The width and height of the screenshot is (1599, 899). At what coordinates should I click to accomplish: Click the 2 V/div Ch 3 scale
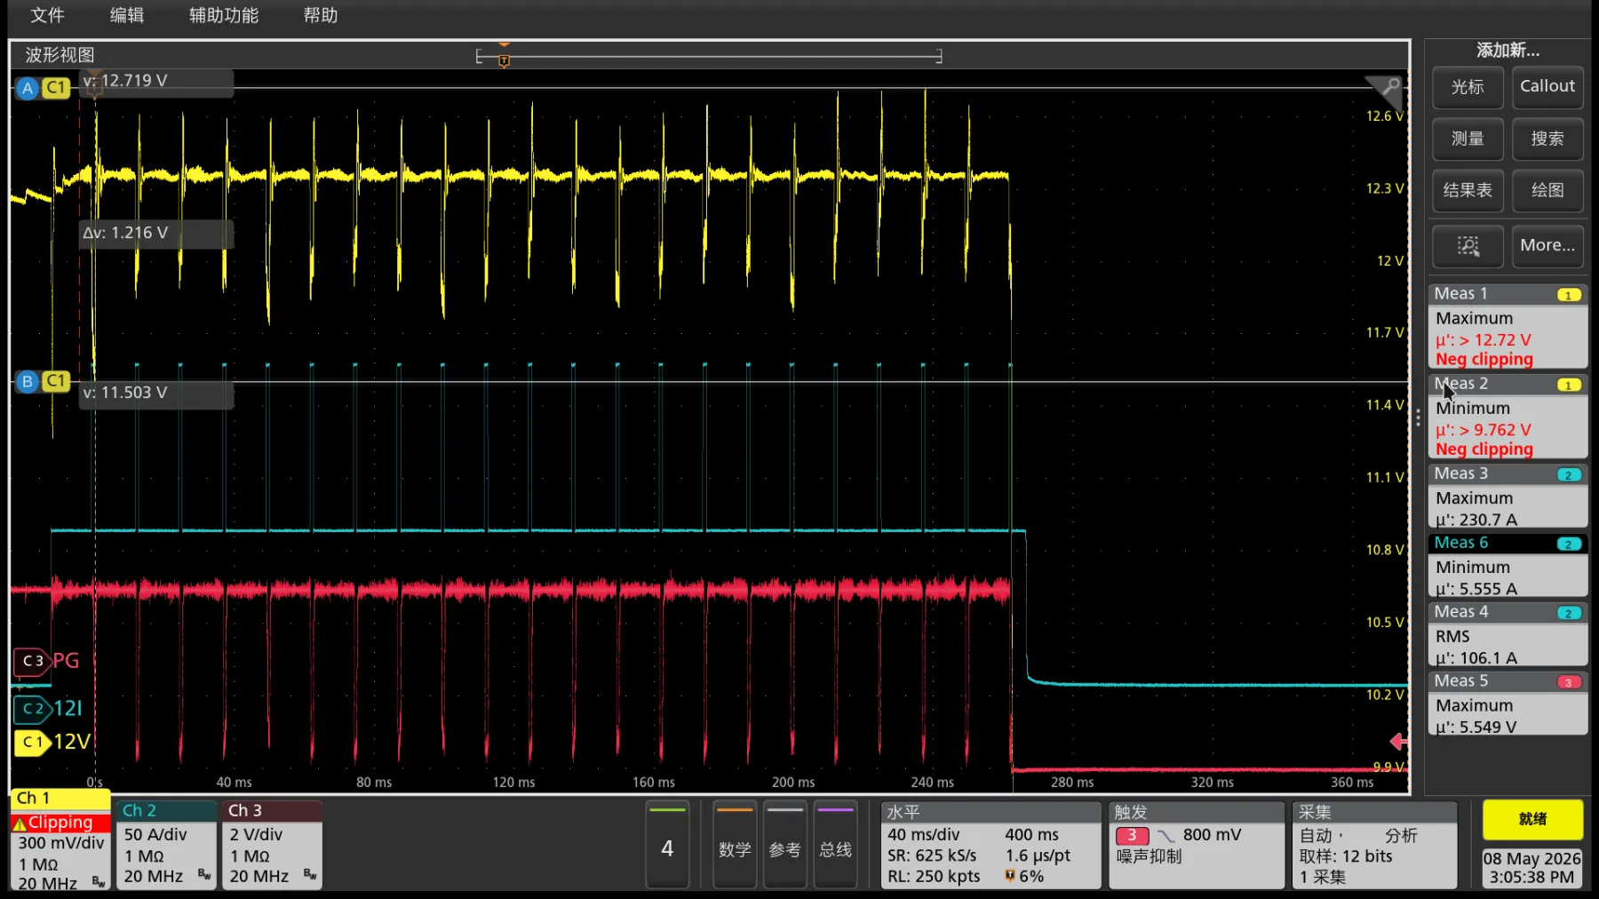[256, 836]
